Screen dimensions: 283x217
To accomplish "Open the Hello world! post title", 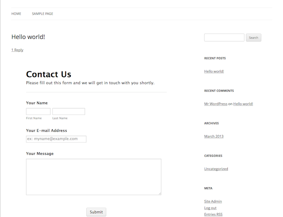I will tap(28, 37).
